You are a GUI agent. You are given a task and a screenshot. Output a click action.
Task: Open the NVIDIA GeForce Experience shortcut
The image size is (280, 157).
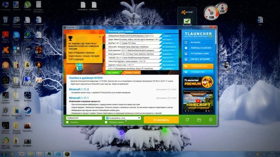(6, 97)
